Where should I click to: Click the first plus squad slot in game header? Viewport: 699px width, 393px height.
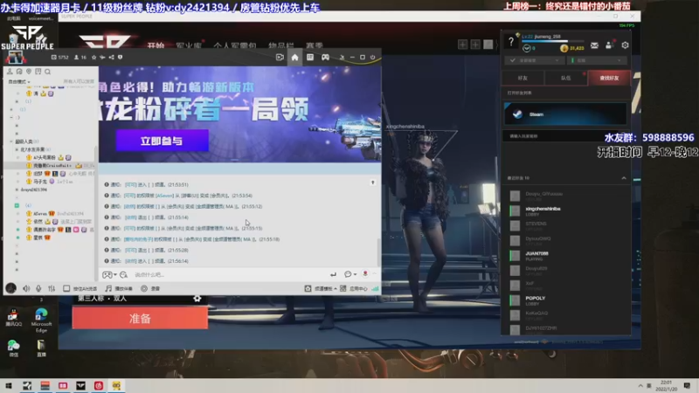[463, 45]
